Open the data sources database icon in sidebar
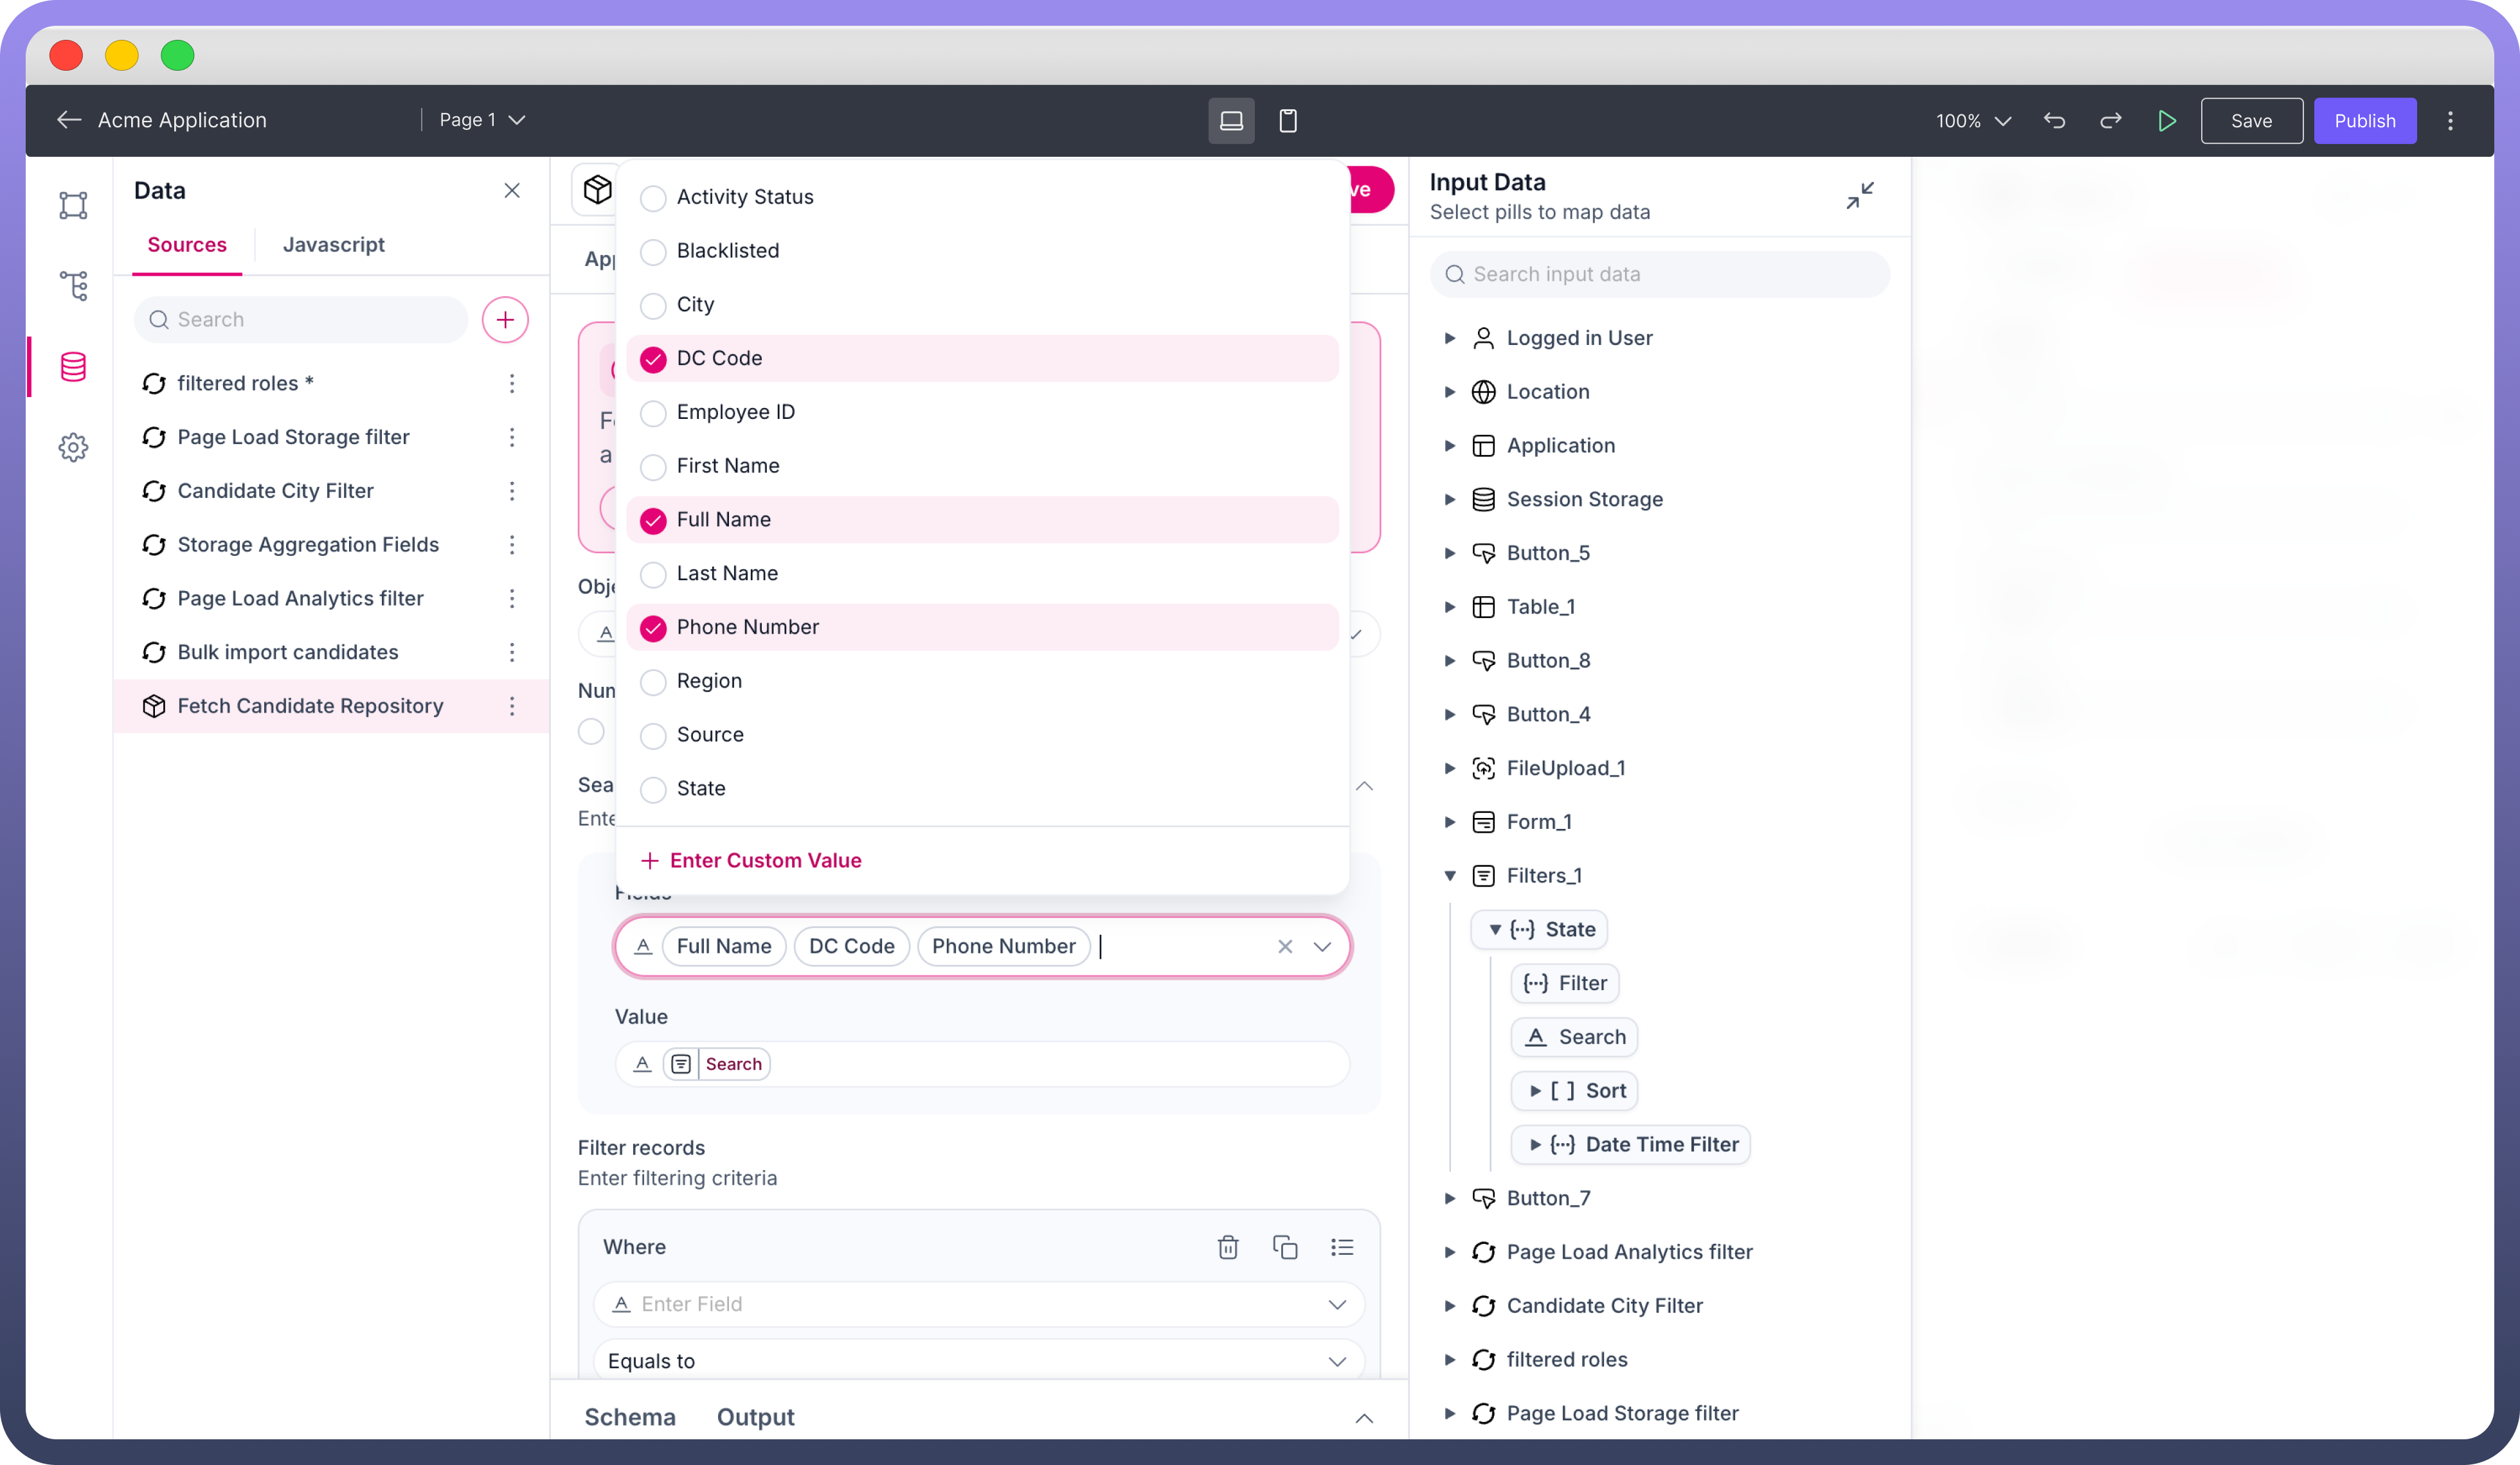The width and height of the screenshot is (2520, 1465). (73, 367)
